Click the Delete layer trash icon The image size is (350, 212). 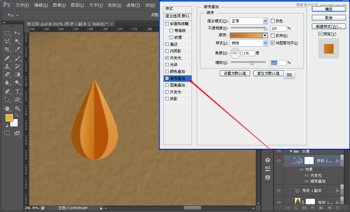coord(338,208)
